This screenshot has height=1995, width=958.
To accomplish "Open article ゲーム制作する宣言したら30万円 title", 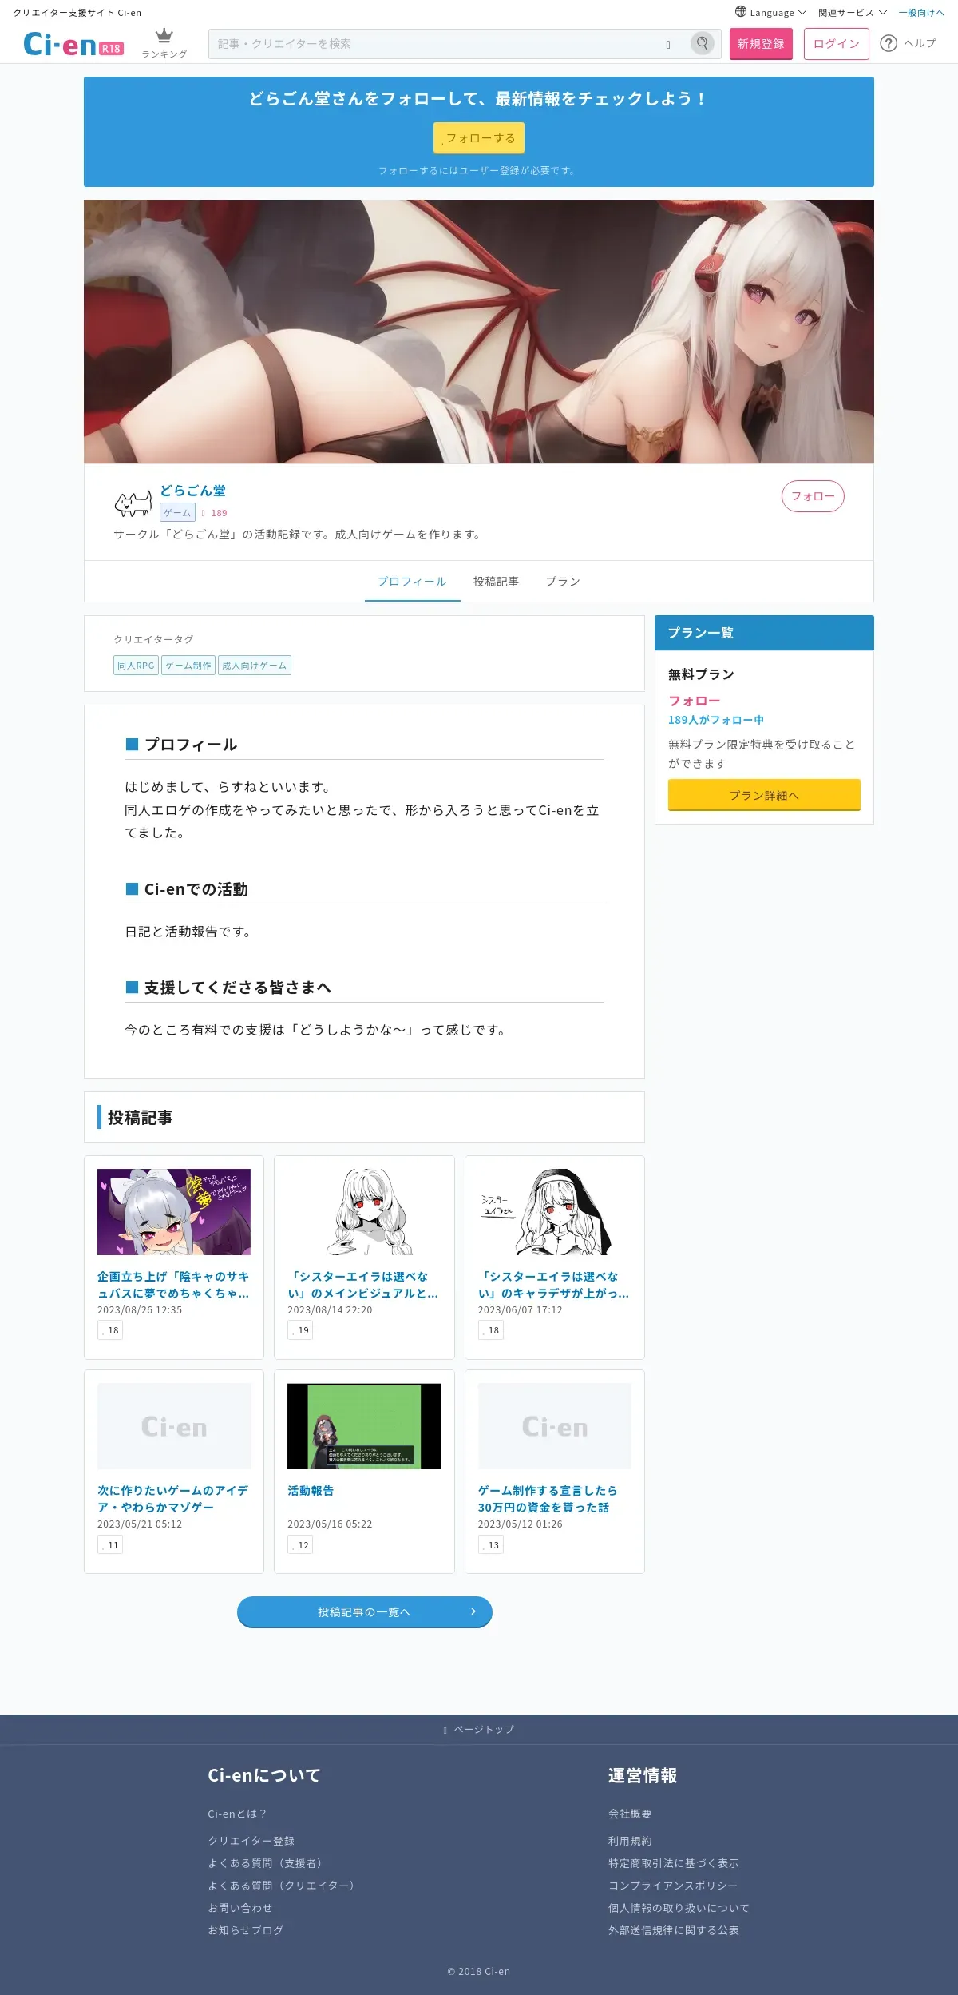I will [x=548, y=1499].
